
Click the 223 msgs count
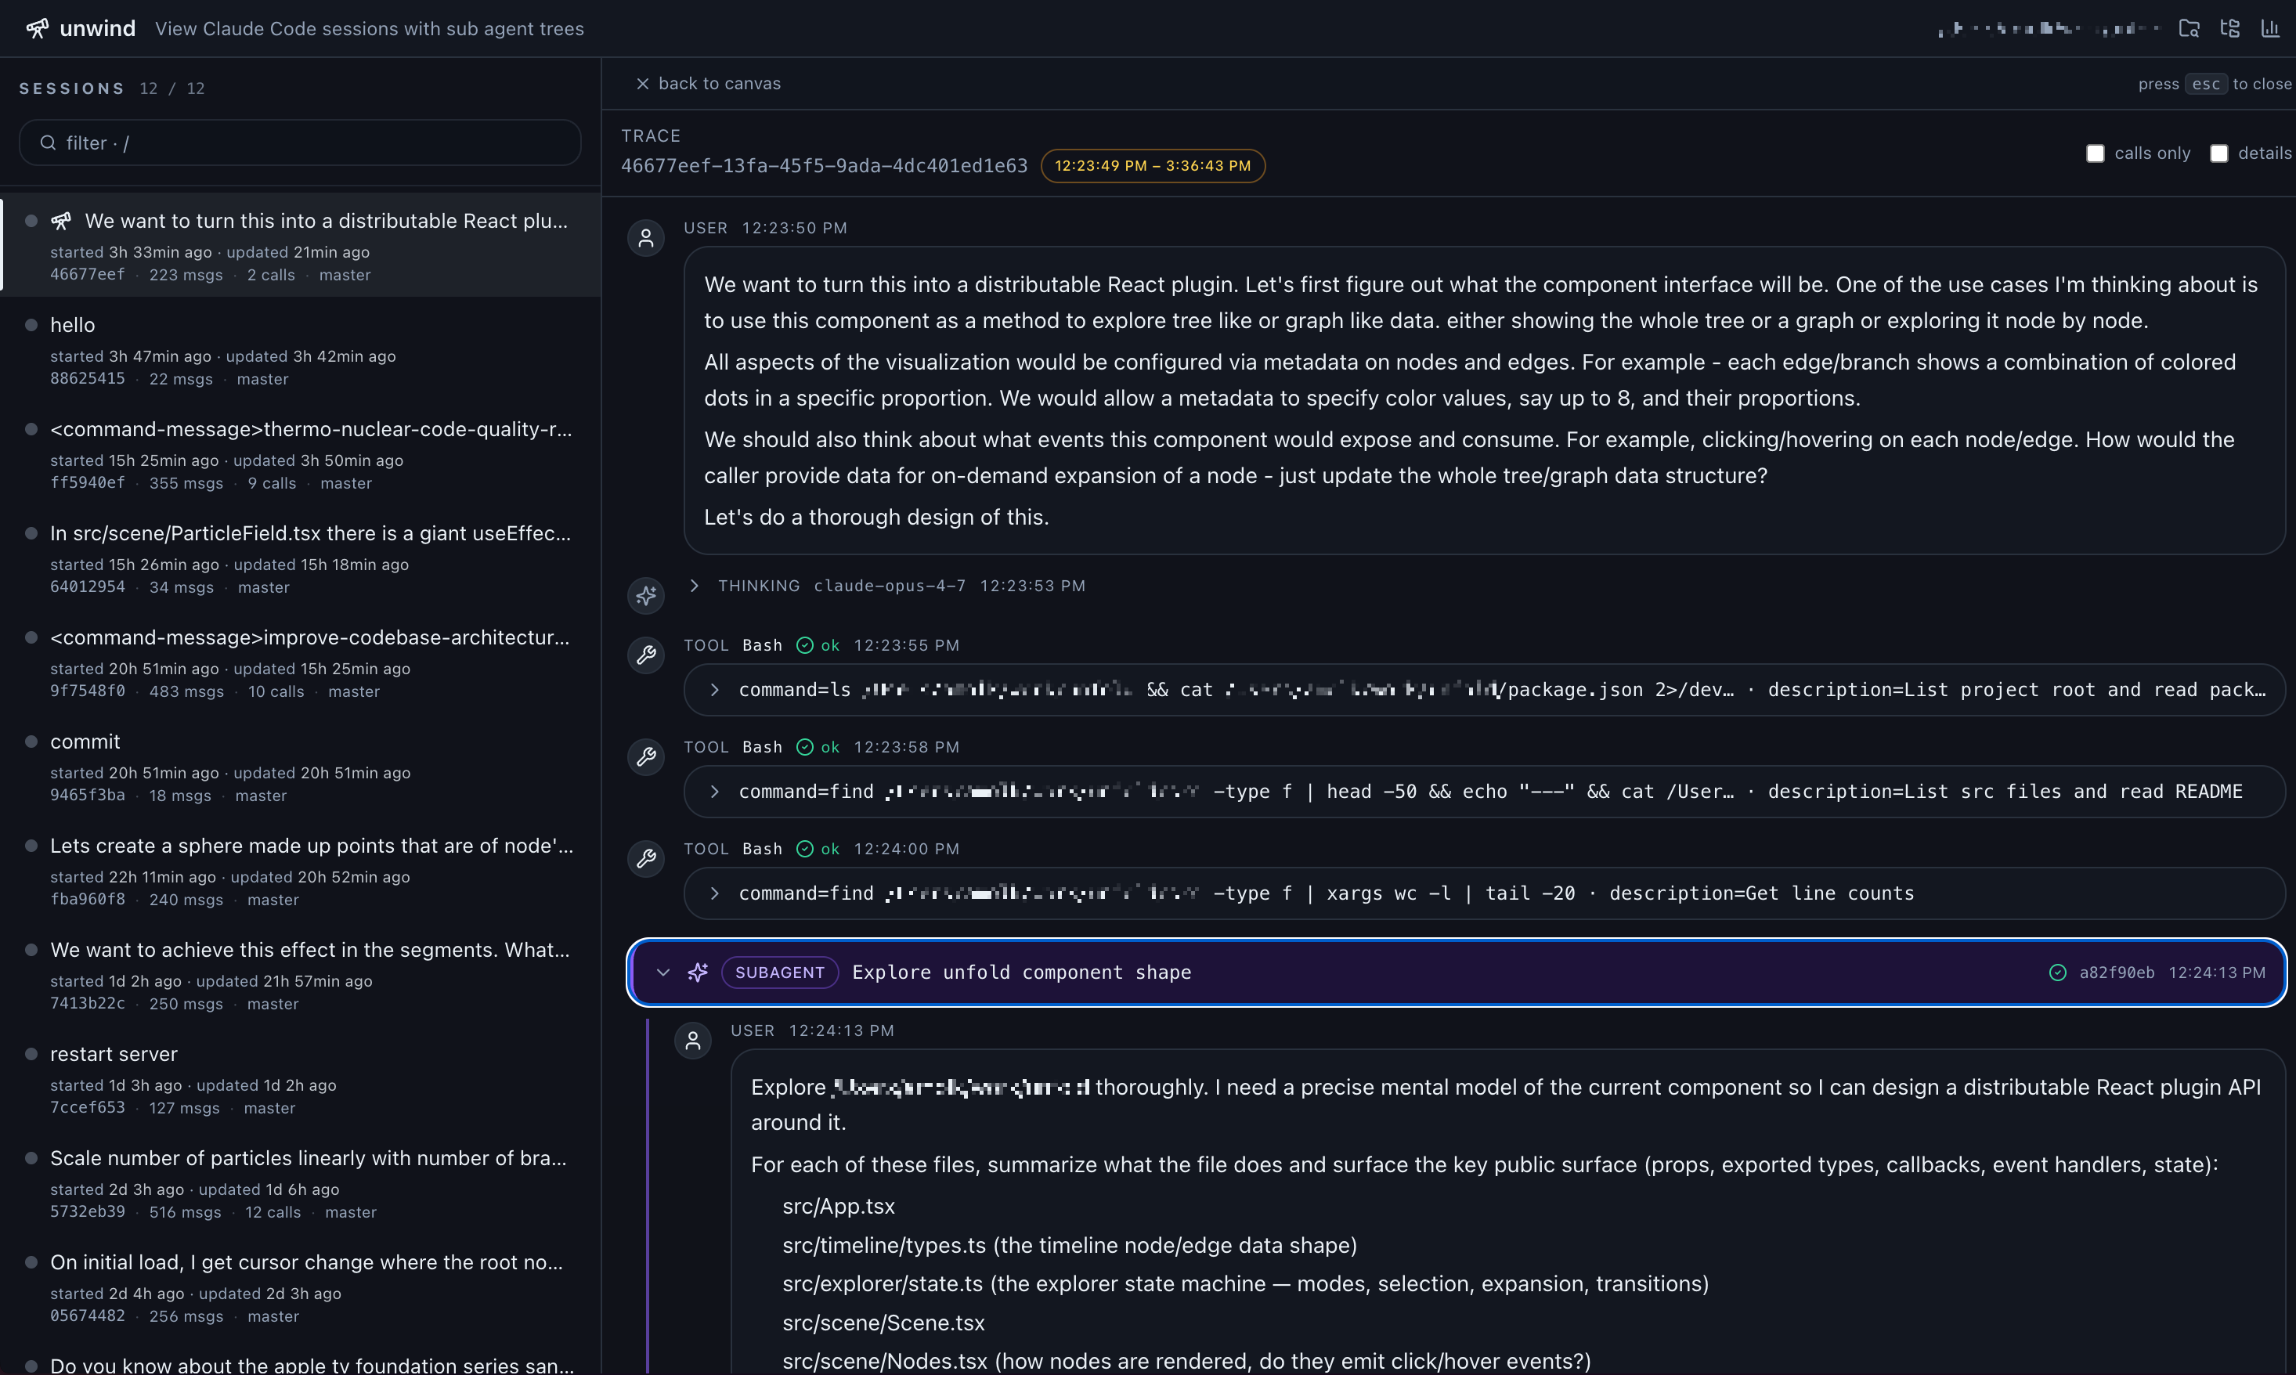(x=186, y=275)
